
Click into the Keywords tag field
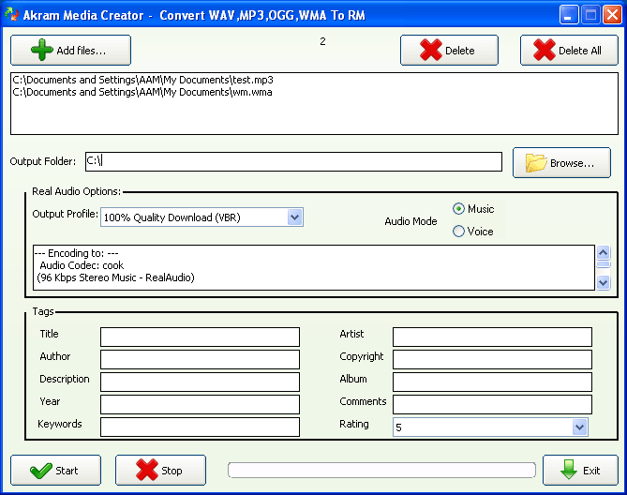pyautogui.click(x=200, y=427)
